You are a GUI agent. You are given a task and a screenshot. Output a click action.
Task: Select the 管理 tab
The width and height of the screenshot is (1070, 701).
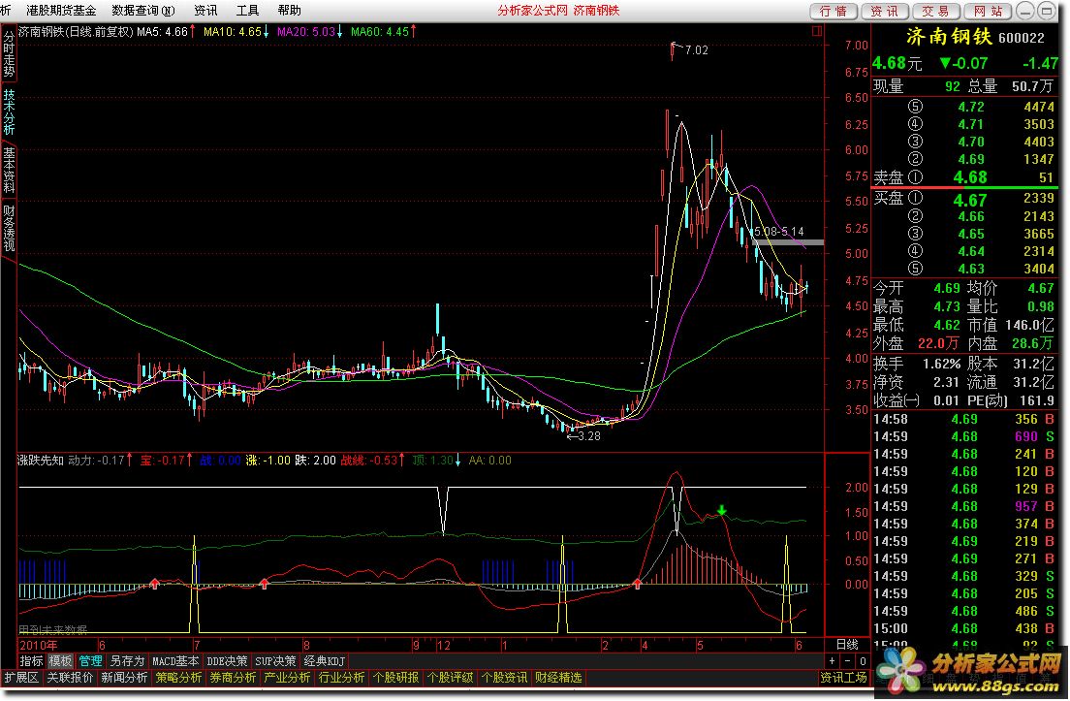click(90, 660)
